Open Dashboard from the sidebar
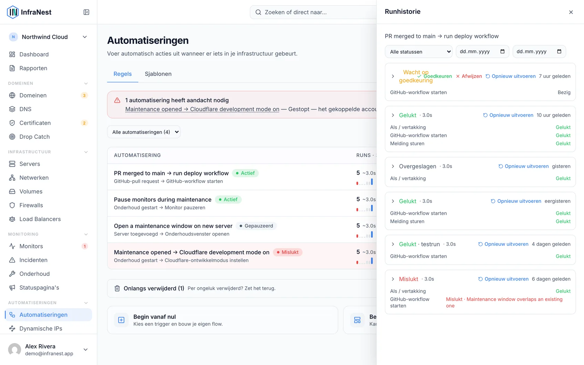Viewport: 584px width, 365px height. (x=48, y=54)
